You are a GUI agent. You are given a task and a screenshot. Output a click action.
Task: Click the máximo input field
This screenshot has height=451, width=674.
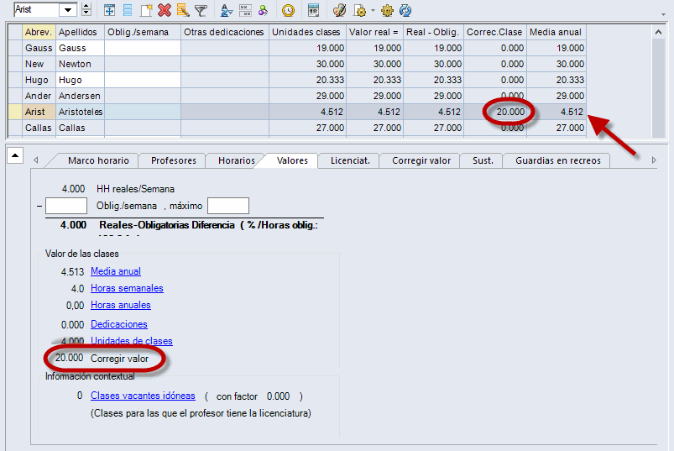coord(227,207)
